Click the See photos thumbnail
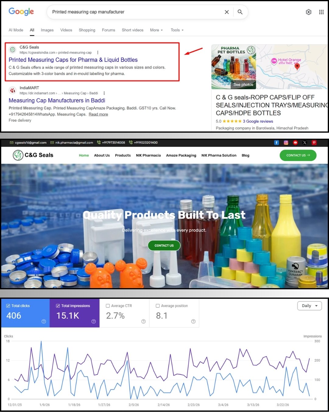This screenshot has width=329, height=412. 244,85
